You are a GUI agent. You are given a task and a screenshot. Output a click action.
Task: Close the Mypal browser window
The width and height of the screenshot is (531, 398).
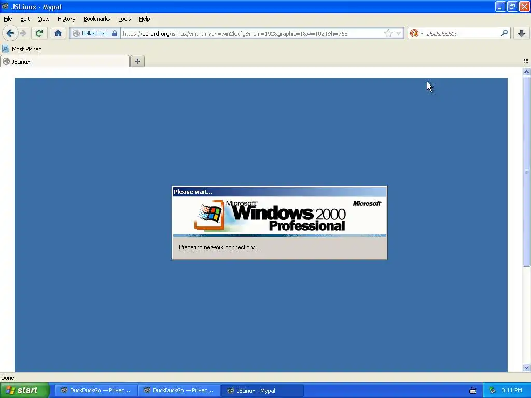(524, 6)
